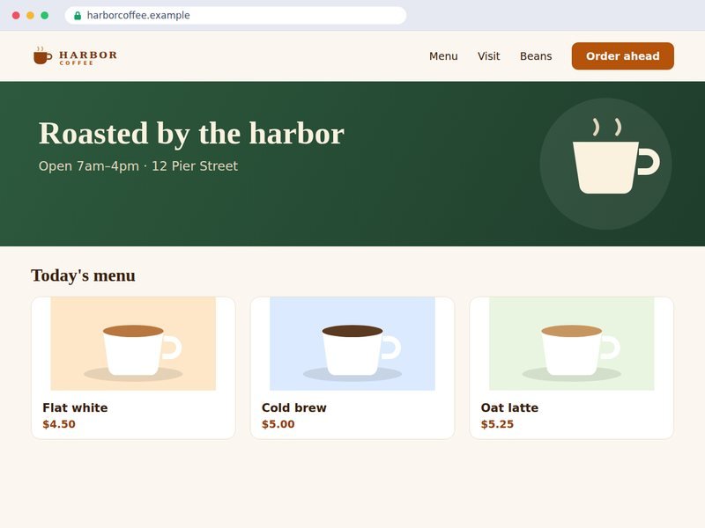Screen dimensions: 705x528
Task: Click the lock icon in address bar
Action: [x=78, y=16]
